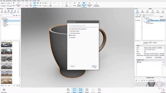Select the None render layer option
The image size is (166, 93).
click(x=138, y=62)
